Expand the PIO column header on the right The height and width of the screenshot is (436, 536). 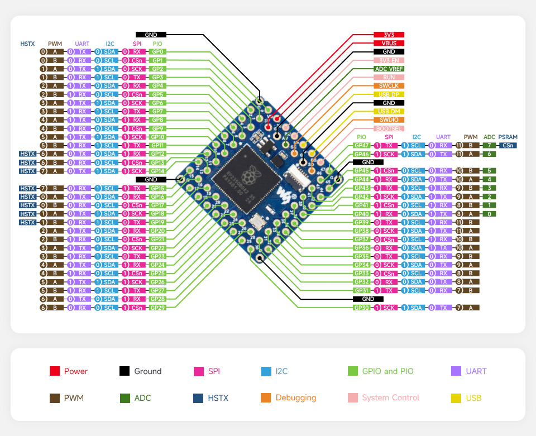coord(361,137)
